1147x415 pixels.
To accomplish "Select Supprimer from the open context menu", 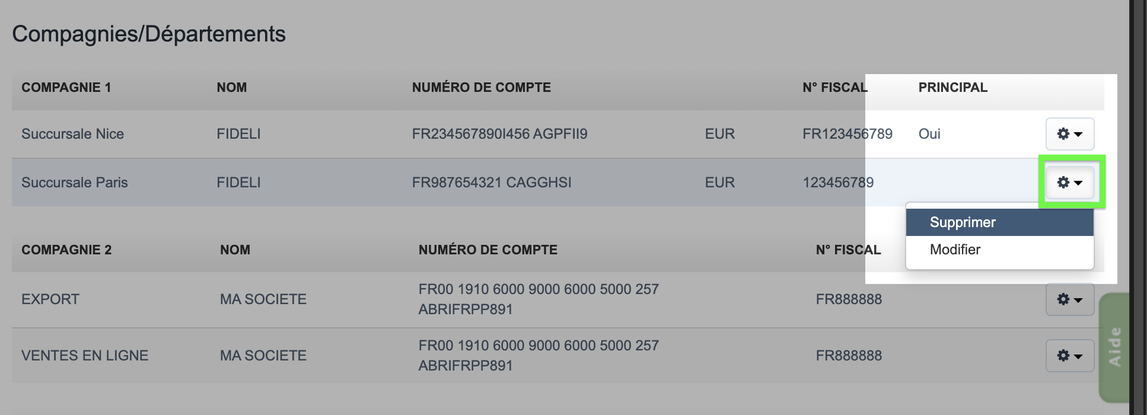I will 962,222.
